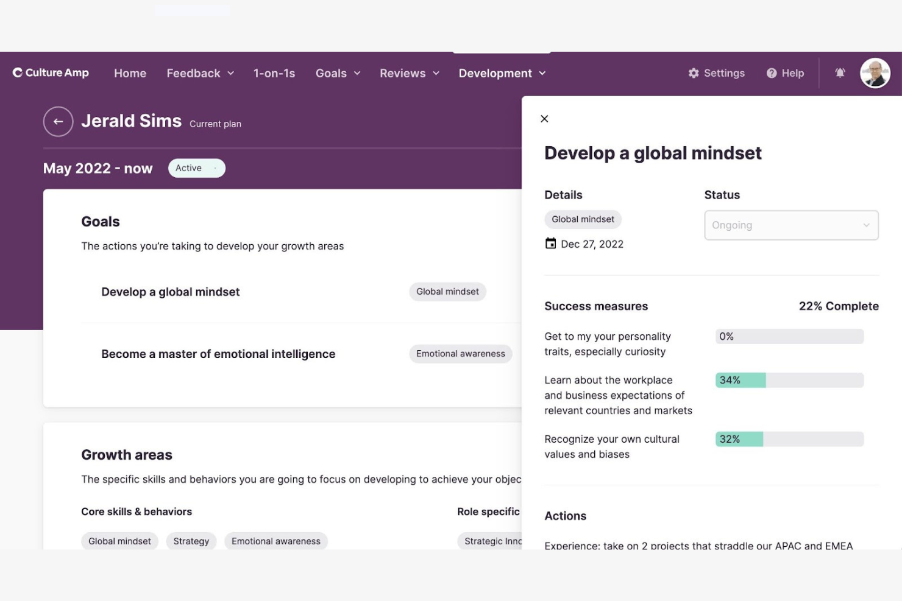Open the Goals dropdown in the navigation
This screenshot has width=902, height=601.
click(338, 73)
